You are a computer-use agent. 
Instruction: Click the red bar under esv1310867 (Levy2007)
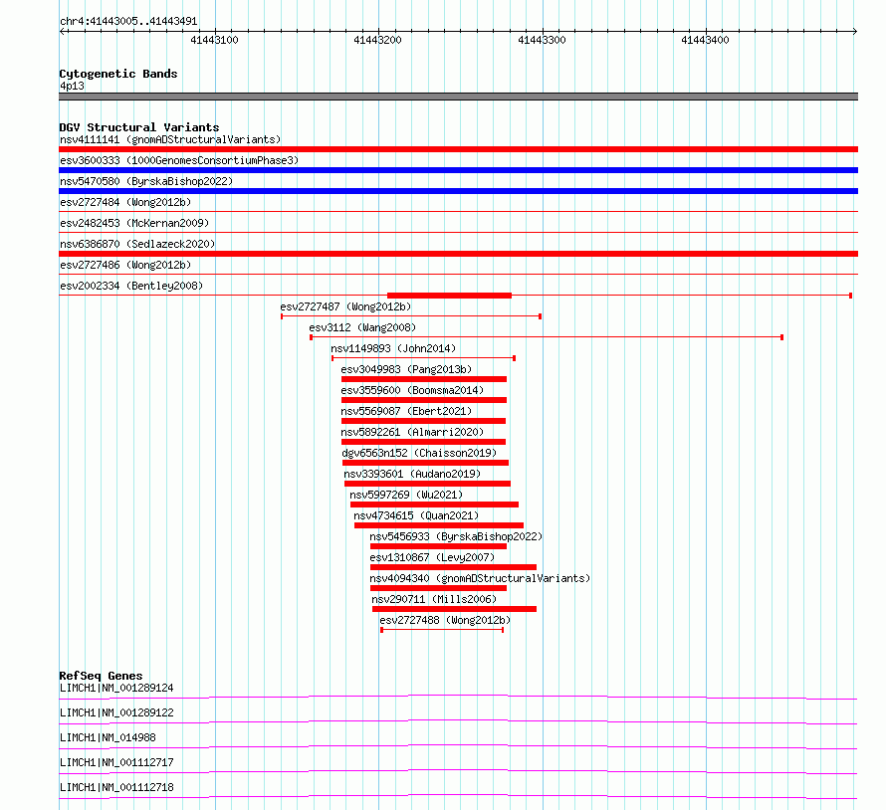coord(453,567)
